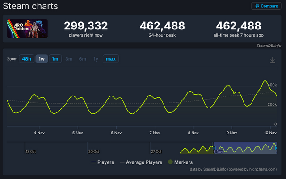Toggle the Markers legend circle icon
286x179 pixels.
pos(170,162)
